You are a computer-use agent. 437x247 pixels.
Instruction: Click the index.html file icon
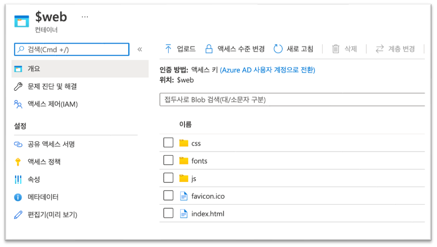184,214
